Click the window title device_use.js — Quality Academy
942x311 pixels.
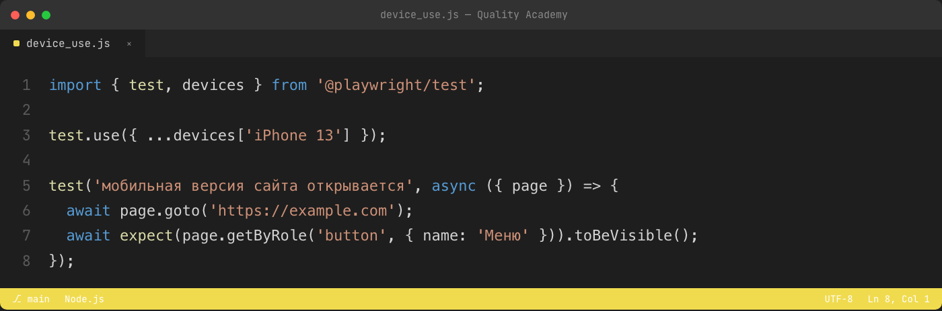[x=474, y=15]
